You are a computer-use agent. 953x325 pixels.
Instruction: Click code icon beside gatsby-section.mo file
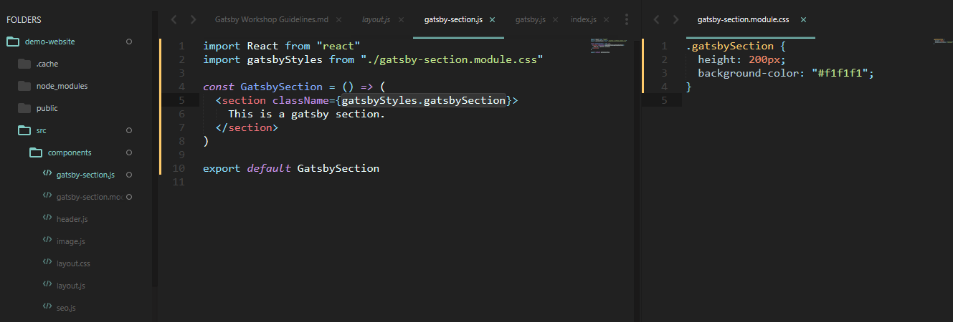click(x=47, y=196)
